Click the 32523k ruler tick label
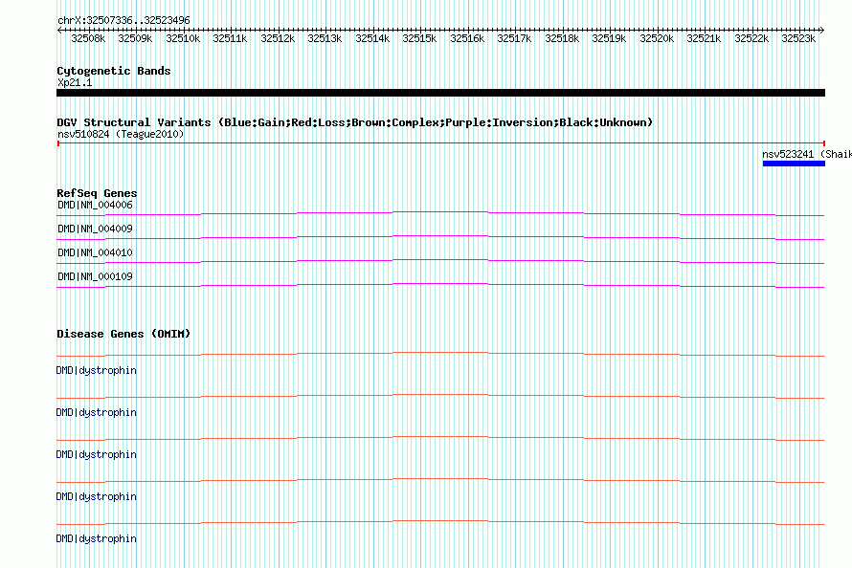This screenshot has width=852, height=568. (798, 39)
